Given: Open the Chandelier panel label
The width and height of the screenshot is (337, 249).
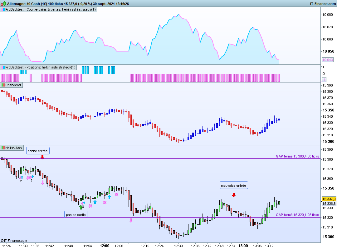Looking at the screenshot, I should pyautogui.click(x=12, y=85).
